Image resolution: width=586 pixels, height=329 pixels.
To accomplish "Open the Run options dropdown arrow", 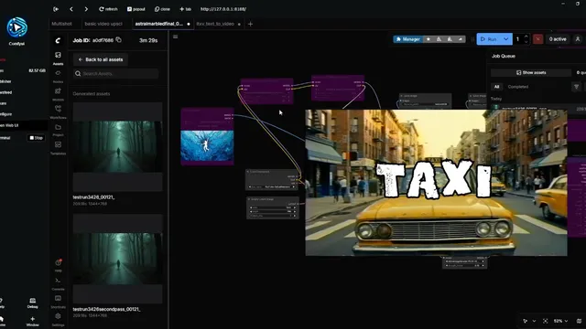I will (x=506, y=39).
